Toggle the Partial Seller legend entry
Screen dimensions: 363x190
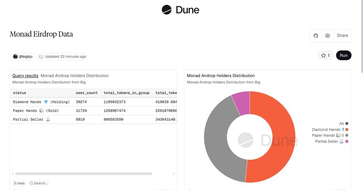click(332, 141)
